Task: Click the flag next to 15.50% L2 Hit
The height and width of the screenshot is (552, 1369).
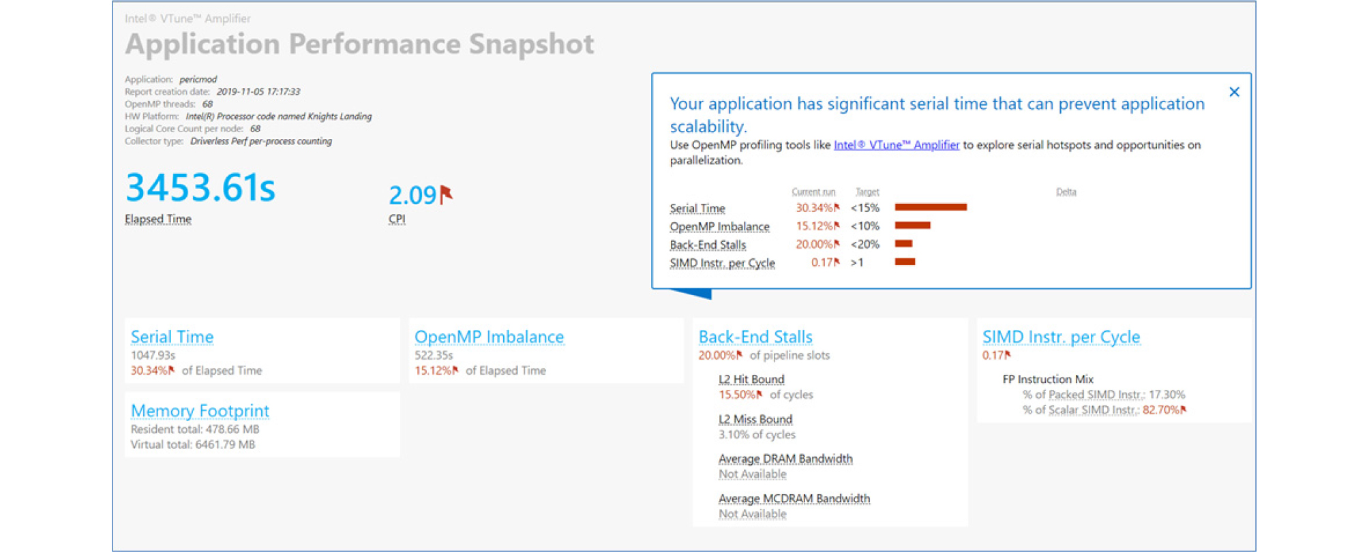Action: click(759, 395)
